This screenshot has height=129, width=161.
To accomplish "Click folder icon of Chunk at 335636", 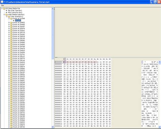I will 11,107.
